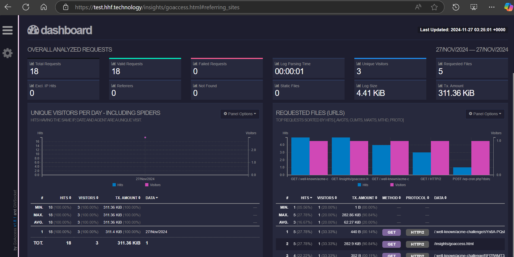Open Panel Options for Requested Files panel
The height and width of the screenshot is (257, 514).
(485, 114)
